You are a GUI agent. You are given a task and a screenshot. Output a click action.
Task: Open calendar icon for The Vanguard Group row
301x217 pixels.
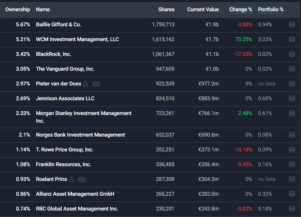[292, 69]
